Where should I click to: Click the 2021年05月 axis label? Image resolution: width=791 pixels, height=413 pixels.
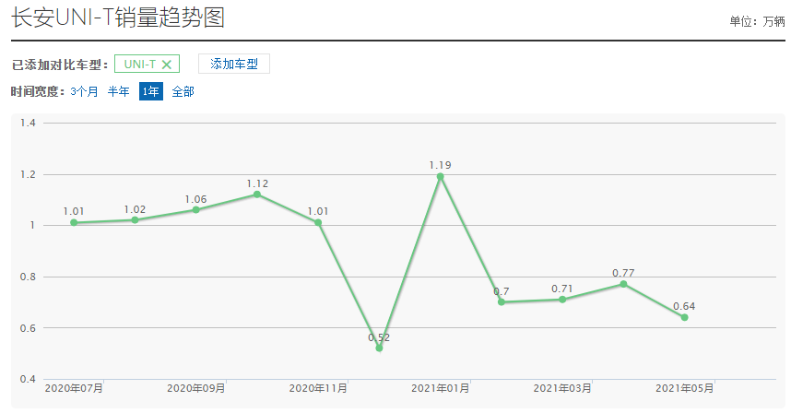coord(685,388)
